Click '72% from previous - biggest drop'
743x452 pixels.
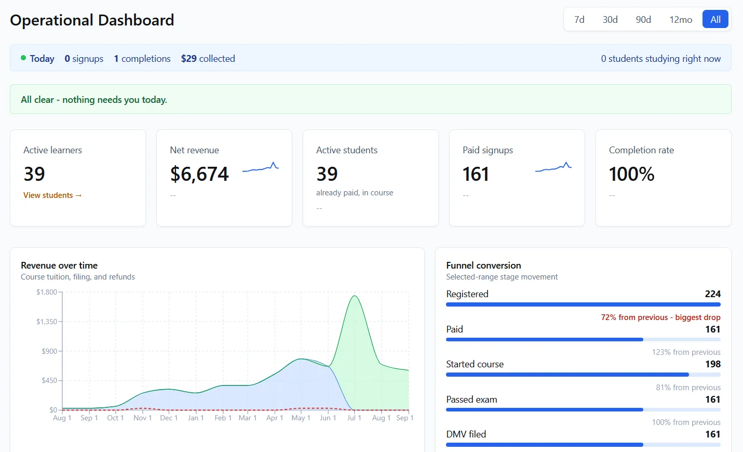pos(660,317)
